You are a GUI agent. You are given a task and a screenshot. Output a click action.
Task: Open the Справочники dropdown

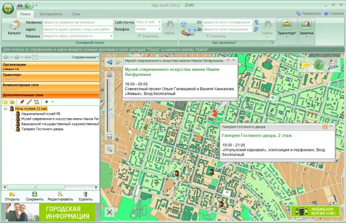pos(85,57)
